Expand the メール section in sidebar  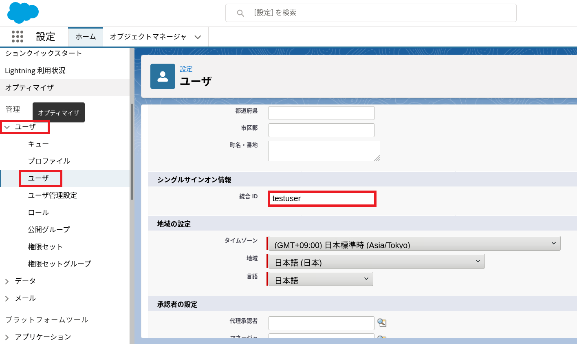[x=7, y=298]
